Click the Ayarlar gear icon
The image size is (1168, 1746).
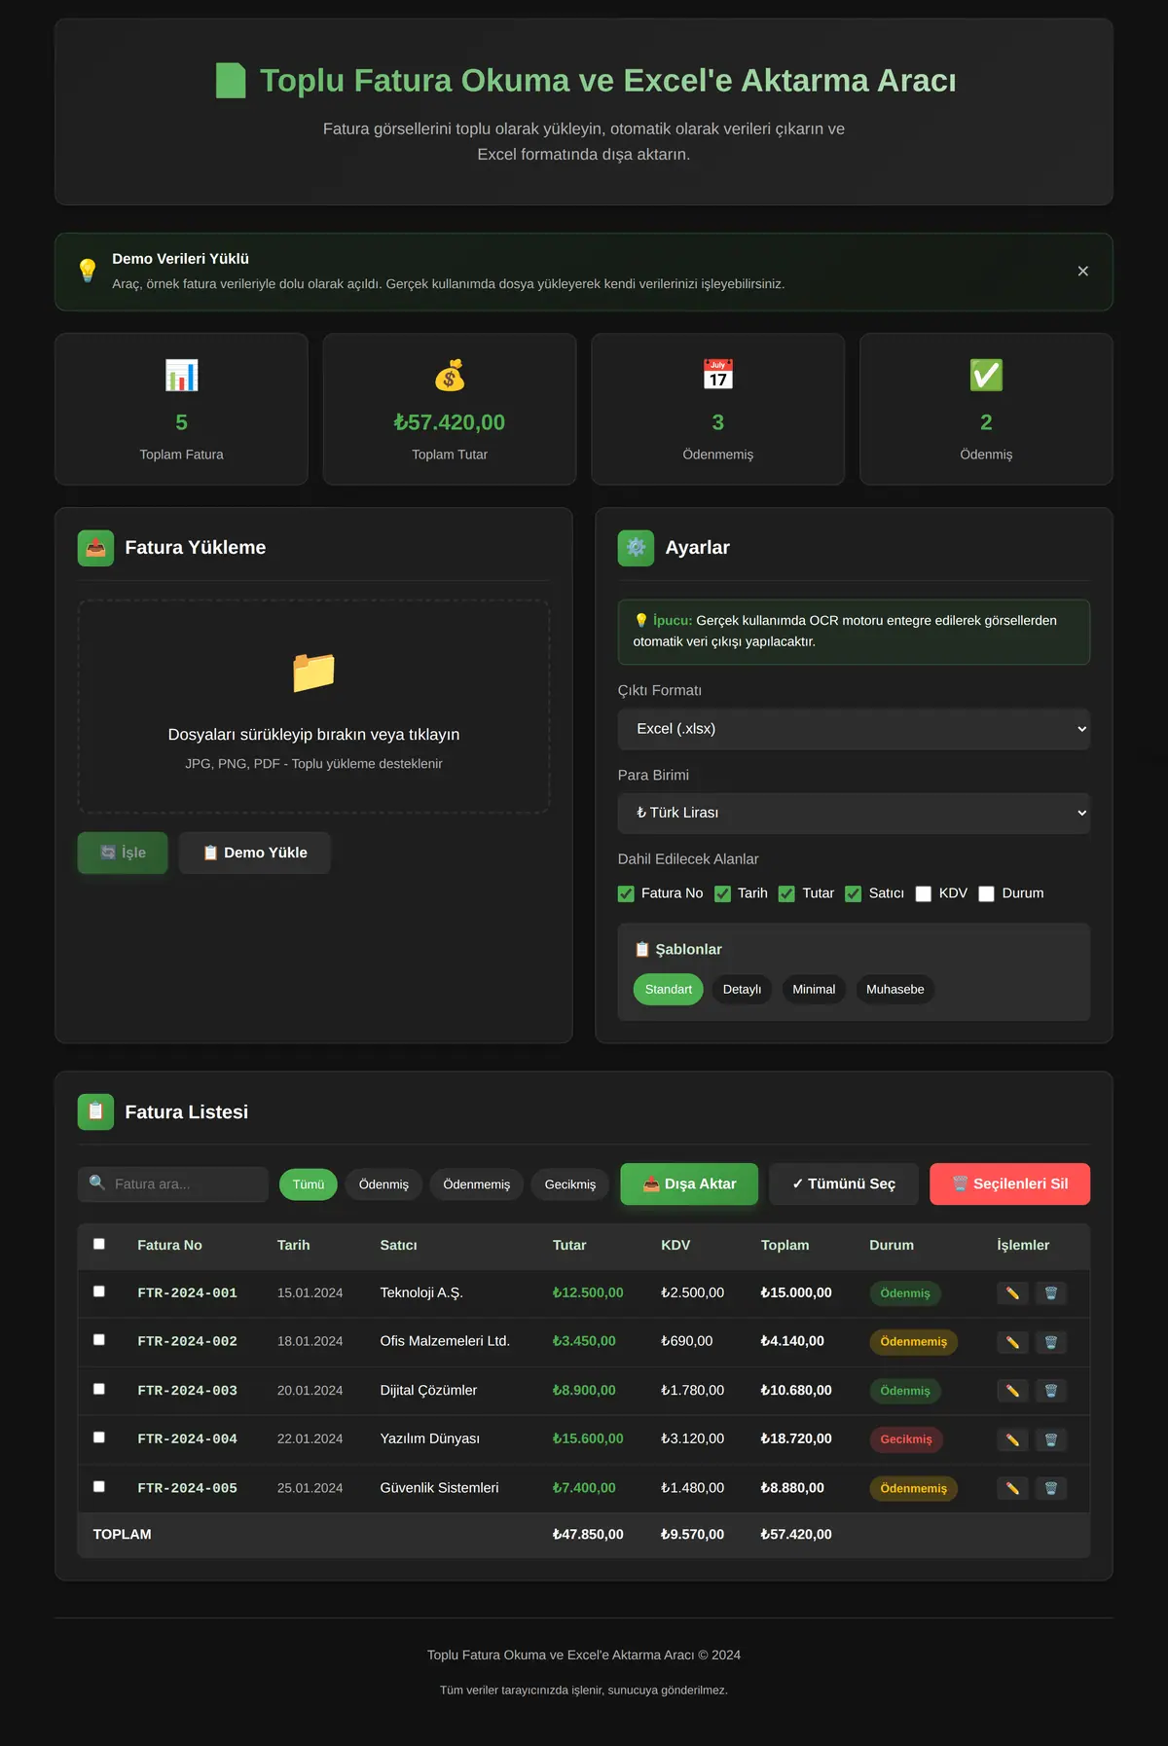pyautogui.click(x=636, y=548)
